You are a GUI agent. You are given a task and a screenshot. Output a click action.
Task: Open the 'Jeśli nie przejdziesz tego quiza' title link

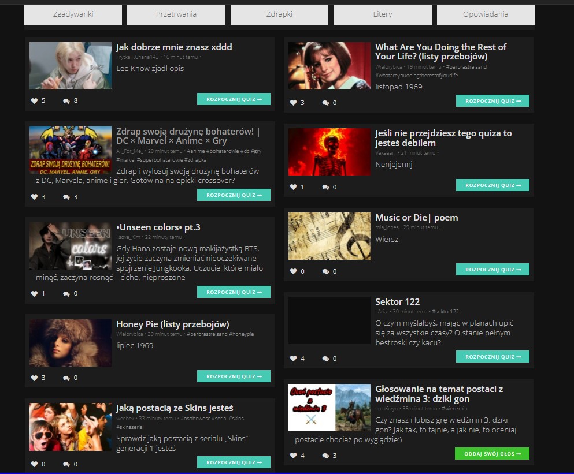443,138
